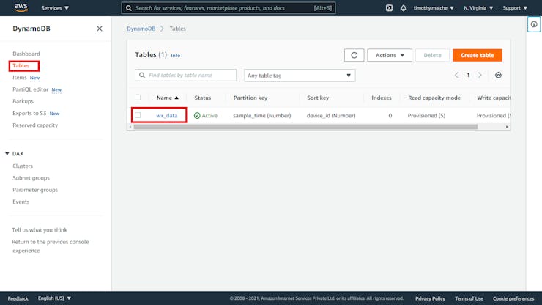Select all tables header checkbox

(138, 98)
